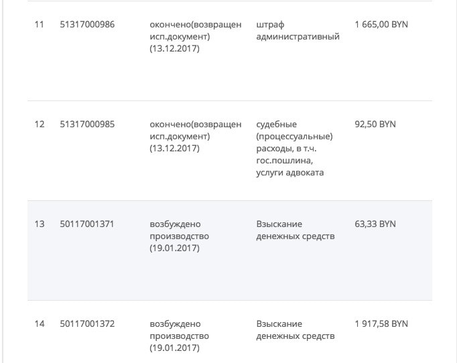457x363 pixels.
Task: Select document number 51317000986
Action: 87,25
